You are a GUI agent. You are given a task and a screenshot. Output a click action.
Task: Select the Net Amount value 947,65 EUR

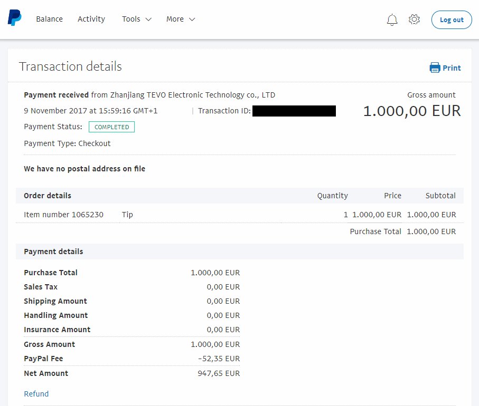tap(219, 373)
